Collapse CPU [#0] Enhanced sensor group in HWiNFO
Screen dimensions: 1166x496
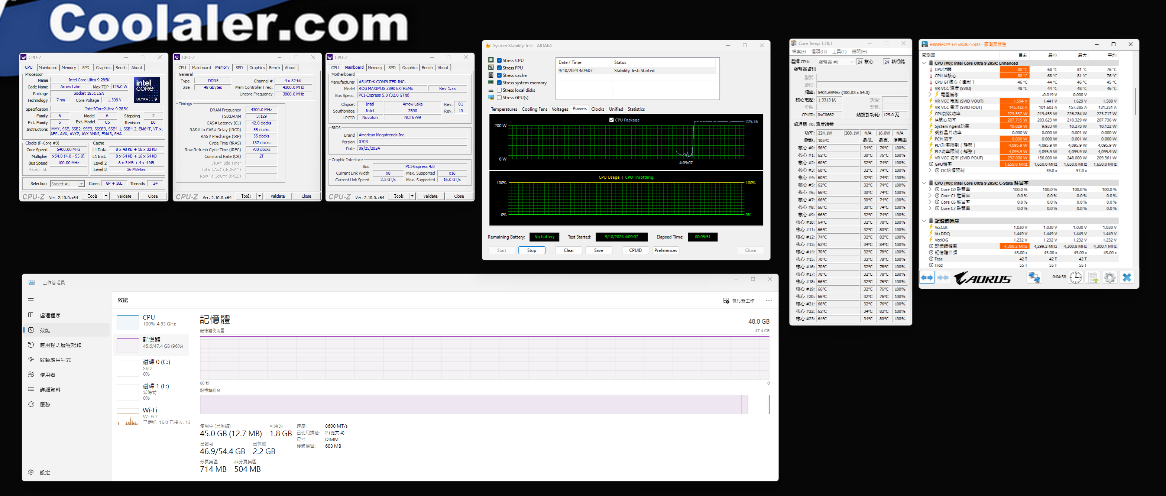[924, 63]
